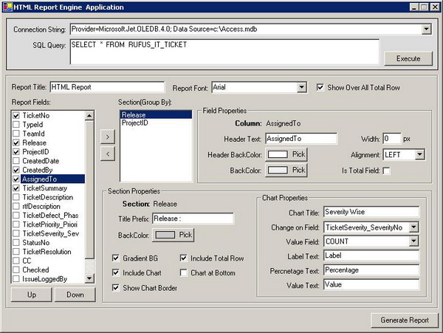Viewport: 443px width, 333px height.
Task: Click the Chart Title input field
Action: (371, 212)
